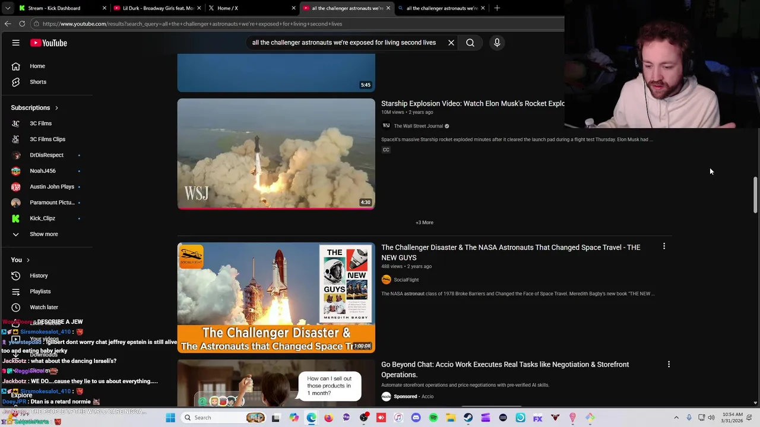Open the Windows Start menu
This screenshot has width=760, height=427.
tap(170, 418)
